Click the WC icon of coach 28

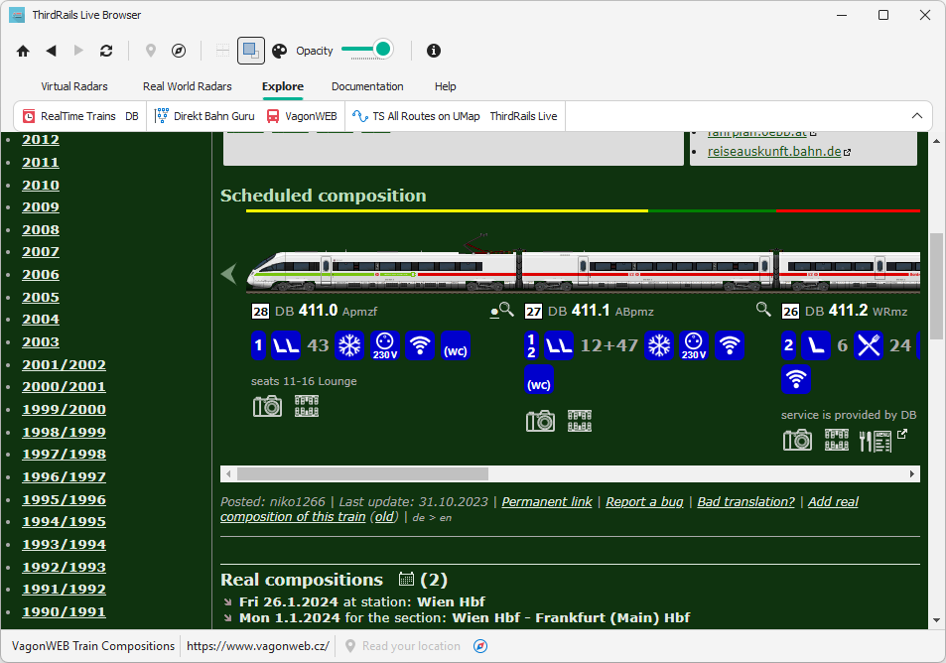(456, 345)
